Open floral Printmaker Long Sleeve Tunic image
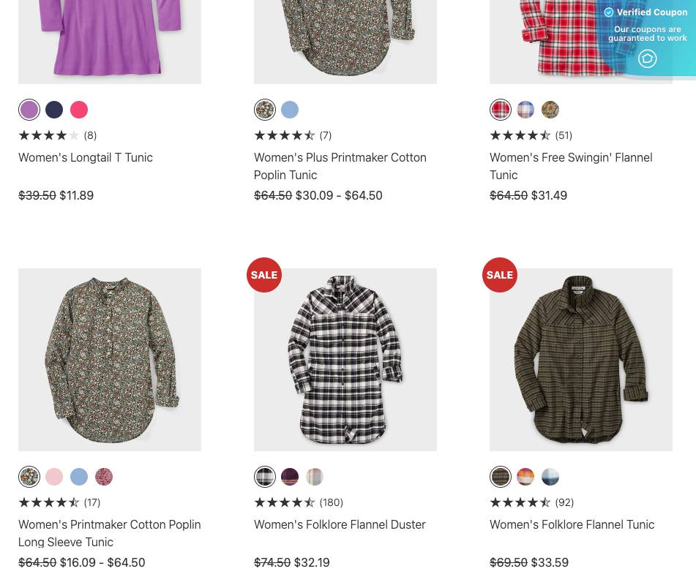Viewport: 696px width, 585px height. 110,360
